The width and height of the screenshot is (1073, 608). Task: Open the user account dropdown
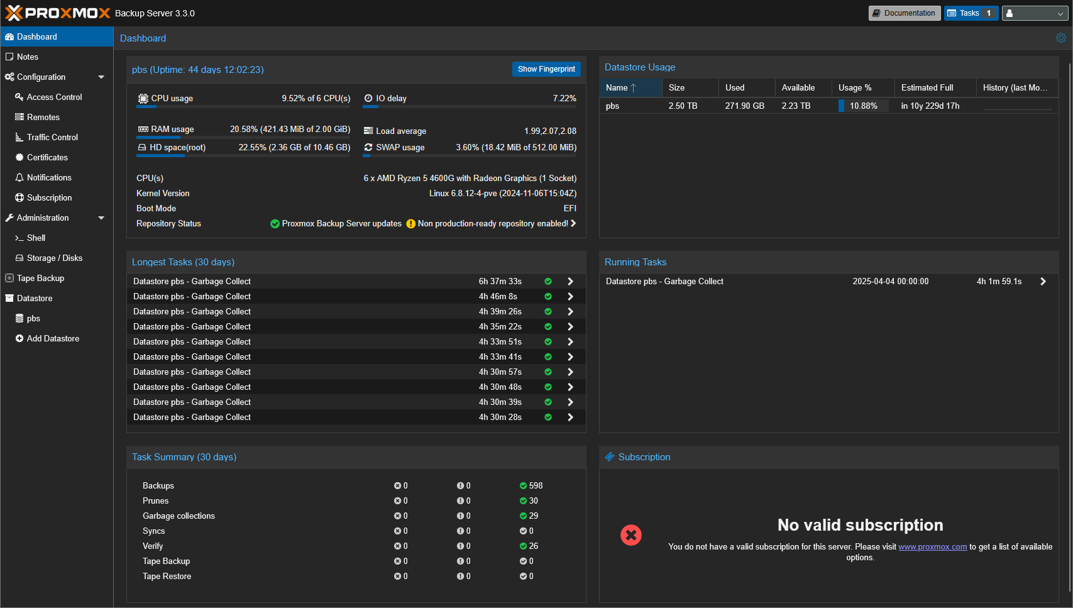click(1035, 13)
